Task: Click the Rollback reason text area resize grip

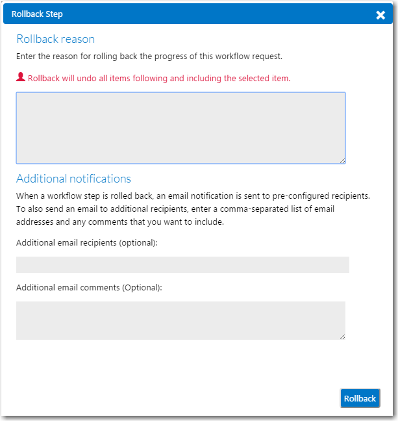Action: pos(342,161)
